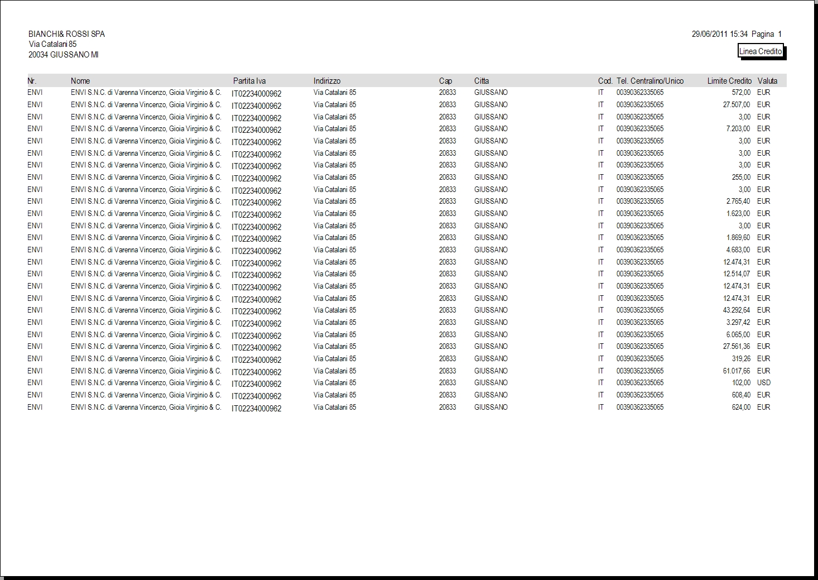818x580 pixels.
Task: Select the USD currency value
Action: pos(764,383)
